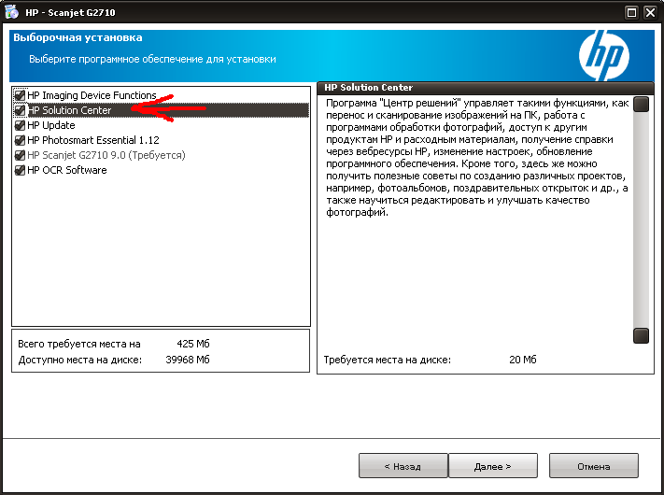Cancel installation with the Отмена button
Viewport: 664px width, 495px height.
click(593, 466)
